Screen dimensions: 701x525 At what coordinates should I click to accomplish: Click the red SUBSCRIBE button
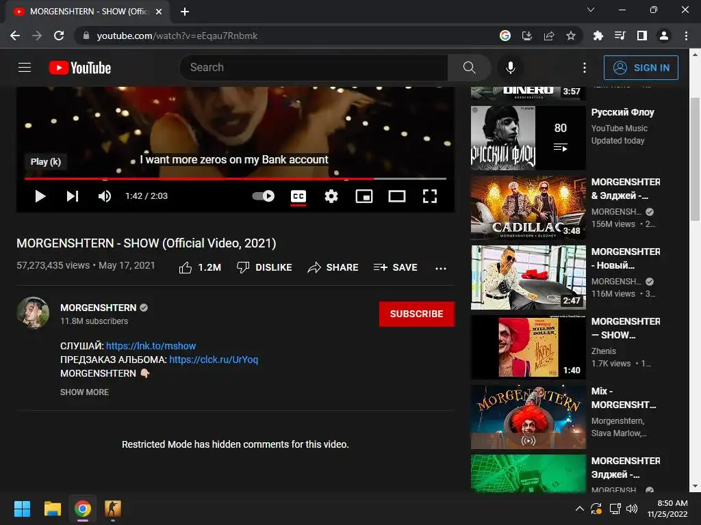click(417, 314)
